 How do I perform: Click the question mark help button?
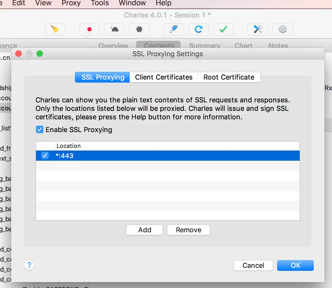click(x=29, y=265)
